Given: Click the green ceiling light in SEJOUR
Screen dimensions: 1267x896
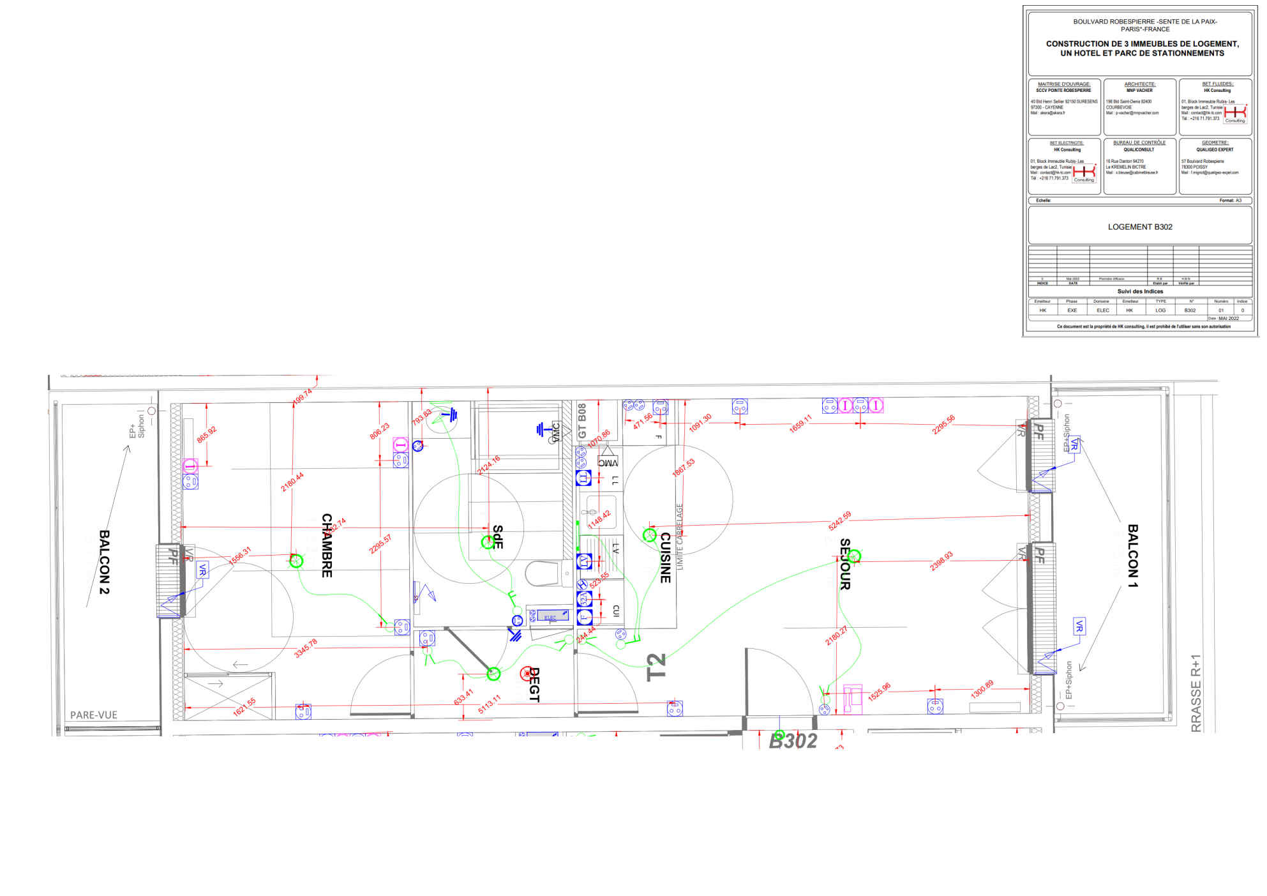Looking at the screenshot, I should pos(854,556).
